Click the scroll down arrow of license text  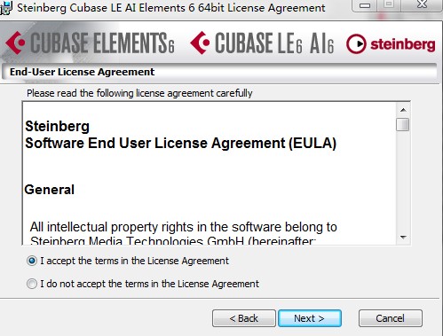(403, 238)
